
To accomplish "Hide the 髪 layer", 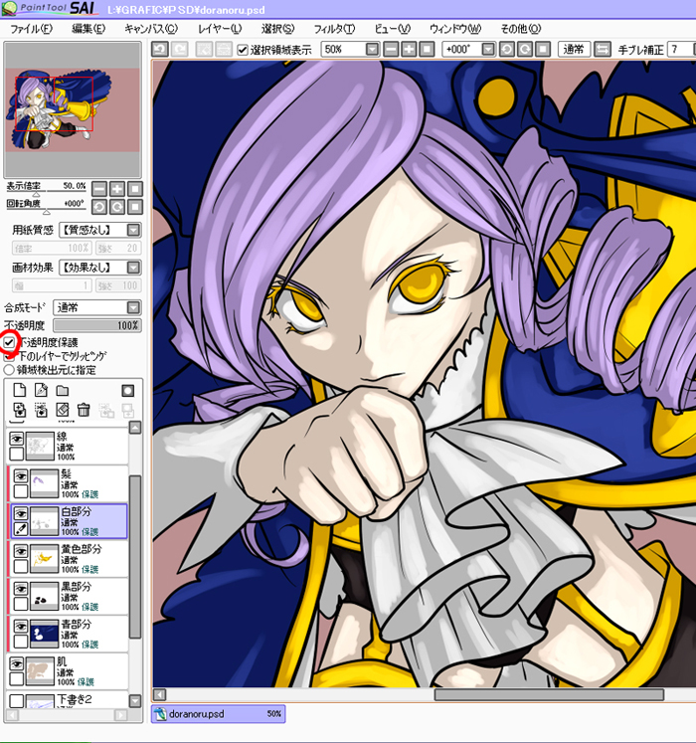I will coord(21,475).
